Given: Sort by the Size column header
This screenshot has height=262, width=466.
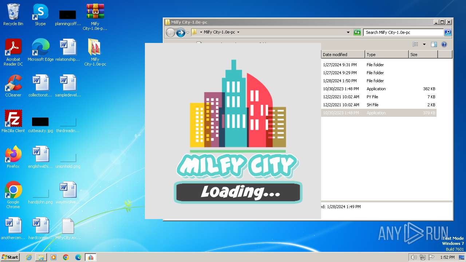Looking at the screenshot, I should pos(423,55).
